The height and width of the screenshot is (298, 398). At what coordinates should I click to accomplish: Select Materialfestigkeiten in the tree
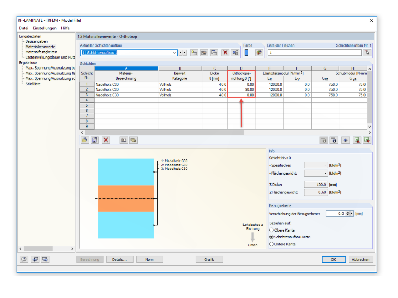(41, 52)
